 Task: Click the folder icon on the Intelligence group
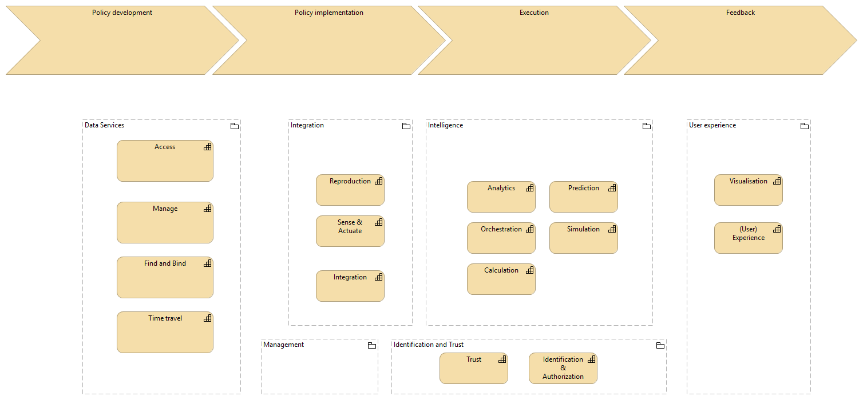click(646, 126)
